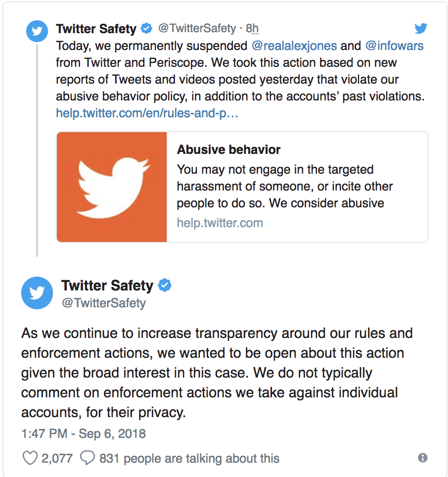Click the large Twitter Safety profile avatar
This screenshot has height=477, width=448.
click(37, 293)
